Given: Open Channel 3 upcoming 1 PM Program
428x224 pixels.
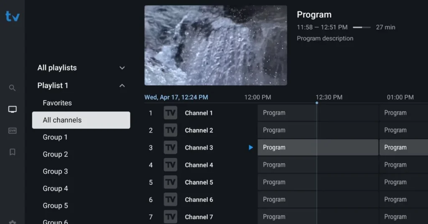Looking at the screenshot, I should click(404, 147).
